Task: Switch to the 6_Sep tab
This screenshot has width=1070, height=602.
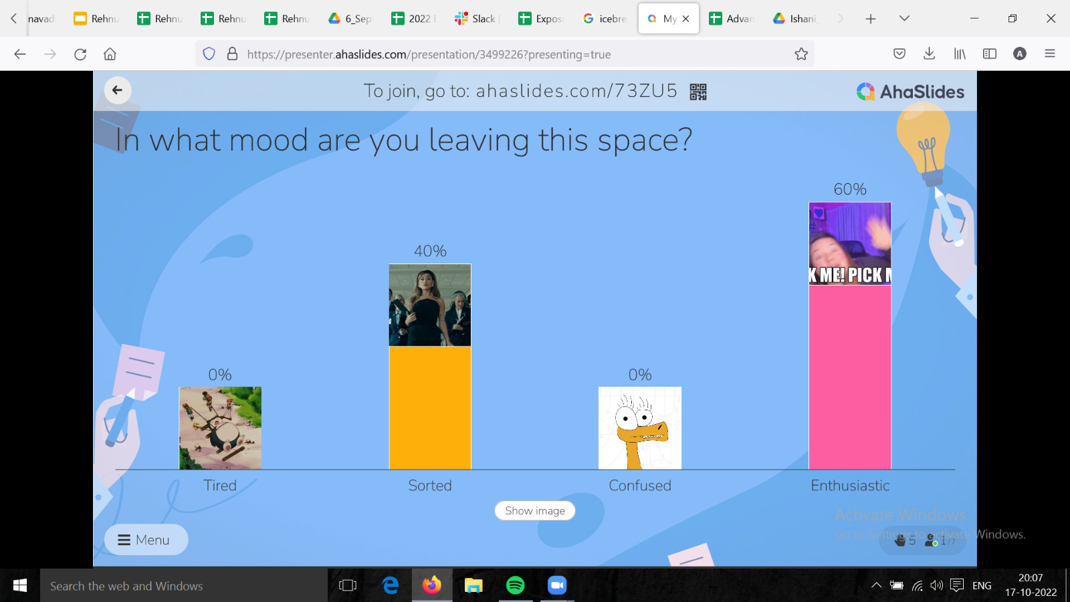Action: tap(350, 19)
